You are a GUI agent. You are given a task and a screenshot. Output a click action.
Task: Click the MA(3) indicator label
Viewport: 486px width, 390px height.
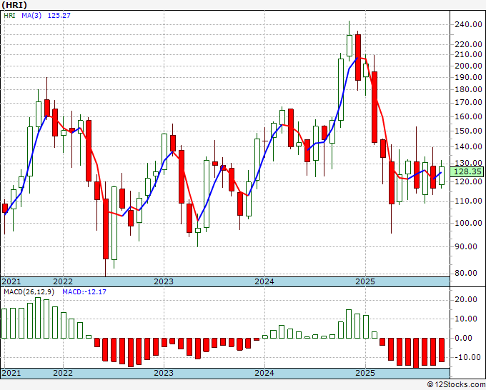point(31,15)
